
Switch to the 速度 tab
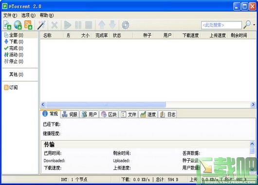click(148, 114)
